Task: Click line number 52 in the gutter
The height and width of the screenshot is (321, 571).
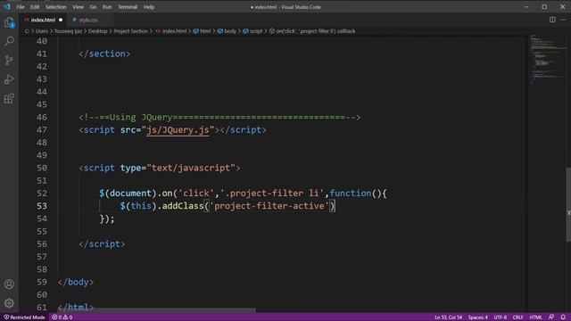Action: click(42, 193)
